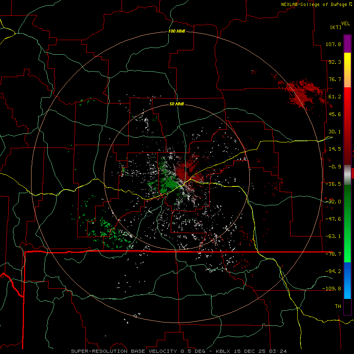Viewport: 354px width, 354px height.
Task: Click the VEL legend title
Action: pyautogui.click(x=345, y=24)
